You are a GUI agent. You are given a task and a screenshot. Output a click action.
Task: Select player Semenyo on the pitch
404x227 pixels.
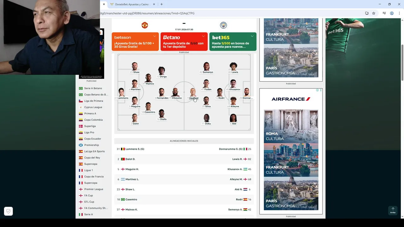click(206, 68)
